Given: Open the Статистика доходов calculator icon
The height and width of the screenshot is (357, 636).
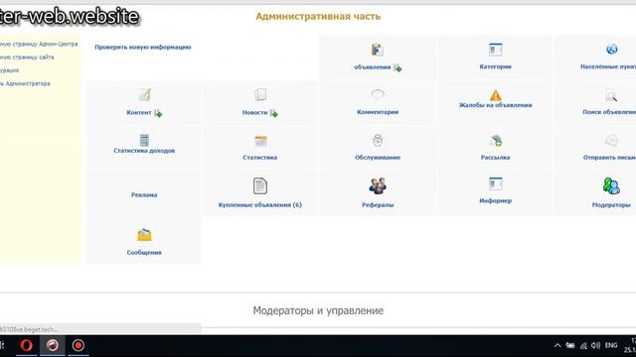Looking at the screenshot, I should pyautogui.click(x=144, y=140).
